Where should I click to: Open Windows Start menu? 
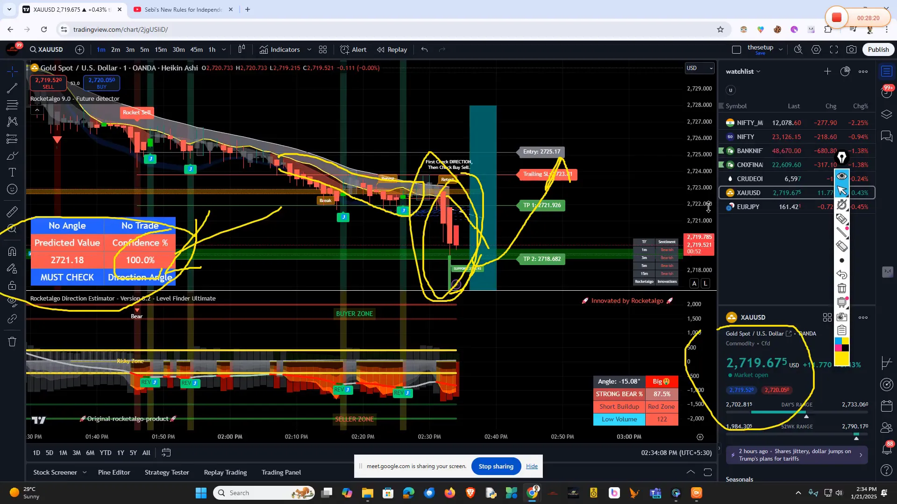coord(201,493)
